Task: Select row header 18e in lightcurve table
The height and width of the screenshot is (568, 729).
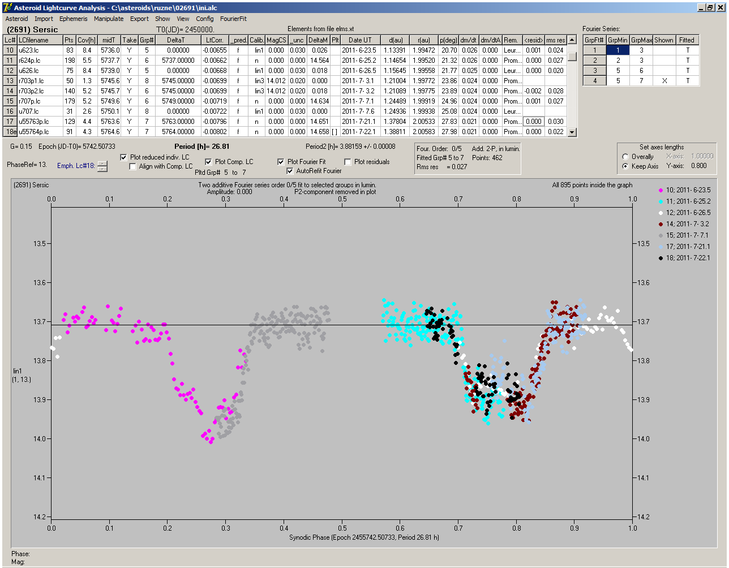Action: (10, 132)
